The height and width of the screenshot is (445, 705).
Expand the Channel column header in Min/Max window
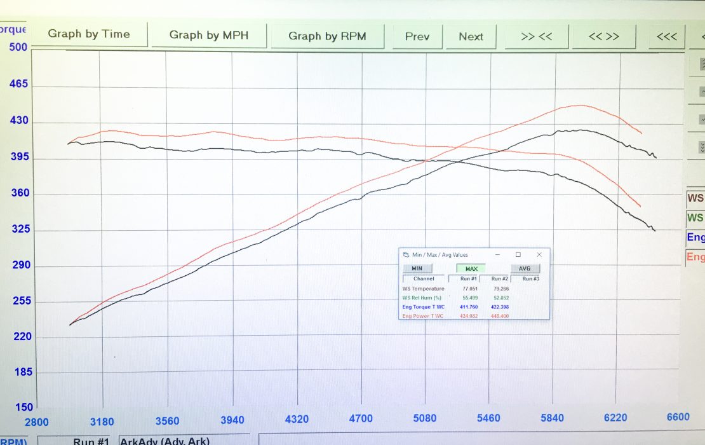tap(424, 278)
